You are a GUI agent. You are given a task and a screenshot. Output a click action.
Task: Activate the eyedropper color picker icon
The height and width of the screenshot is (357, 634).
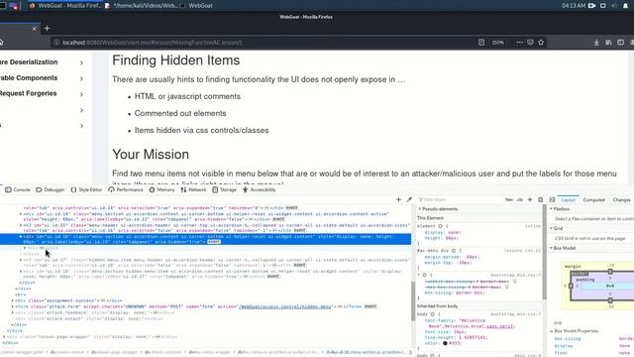pyautogui.click(x=409, y=199)
